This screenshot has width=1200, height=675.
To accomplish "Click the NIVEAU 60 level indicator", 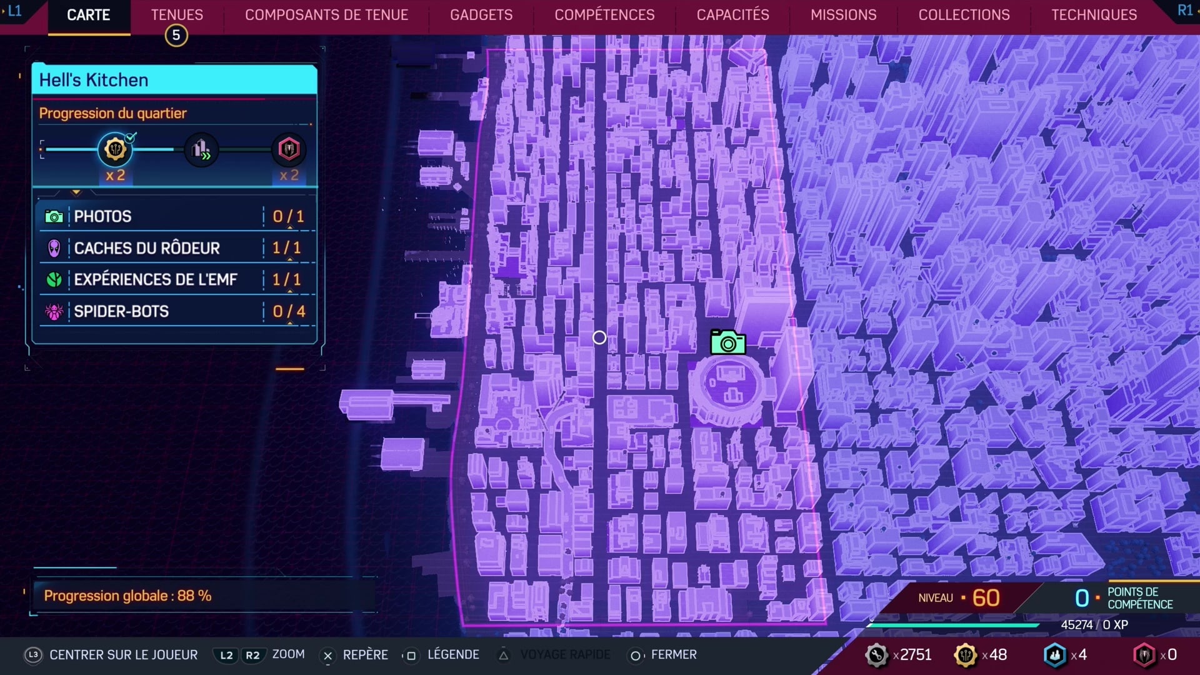I will click(959, 598).
